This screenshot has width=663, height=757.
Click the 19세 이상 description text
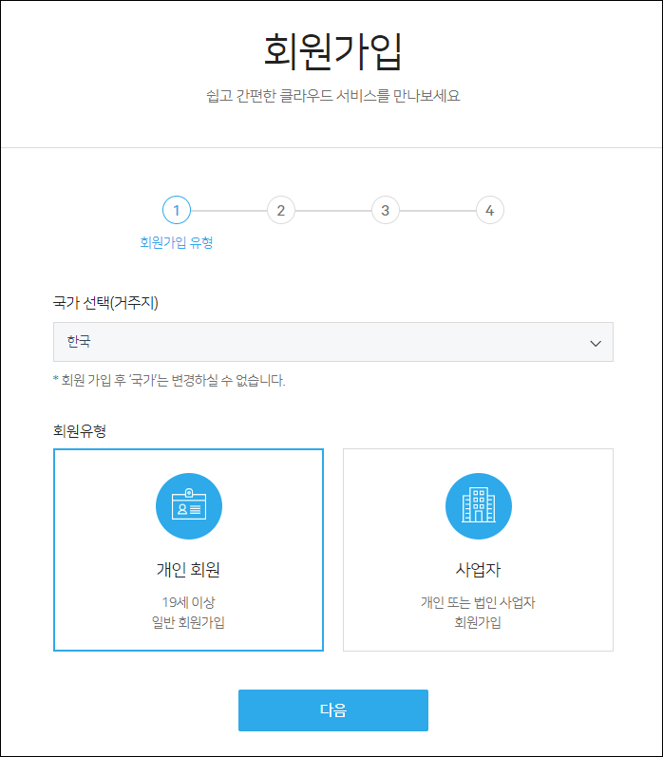[188, 602]
